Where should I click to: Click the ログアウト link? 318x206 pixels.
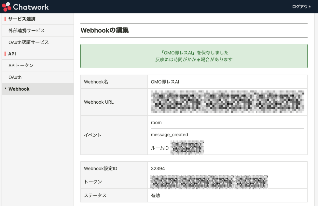click(301, 7)
